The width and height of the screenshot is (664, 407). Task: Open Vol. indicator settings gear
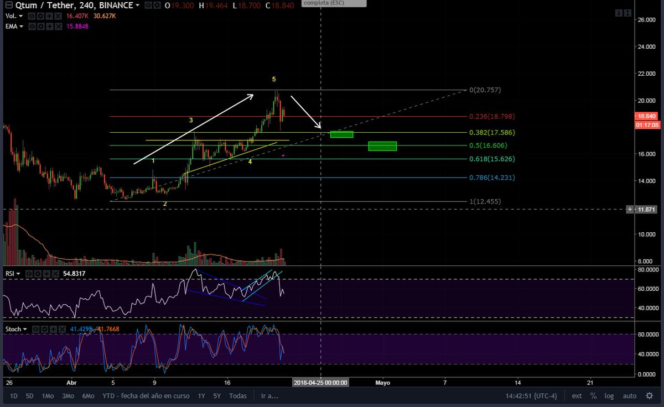(40, 16)
